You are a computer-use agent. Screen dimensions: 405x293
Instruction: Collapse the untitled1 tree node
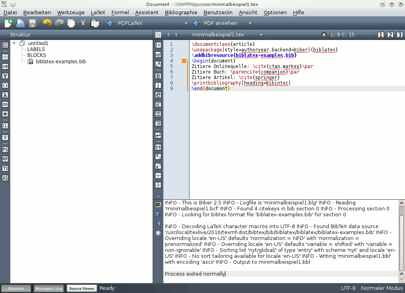pyautogui.click(x=14, y=43)
